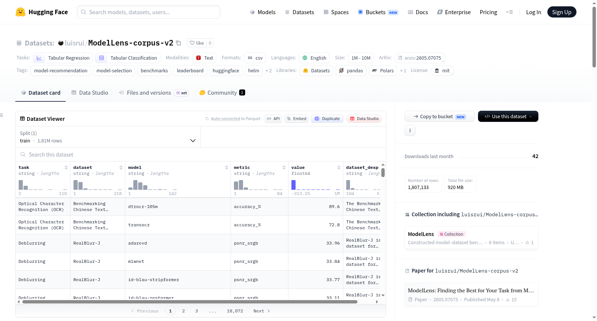The width and height of the screenshot is (597, 321).
Task: Click the table vertical scrollbar thumb
Action: [383, 173]
